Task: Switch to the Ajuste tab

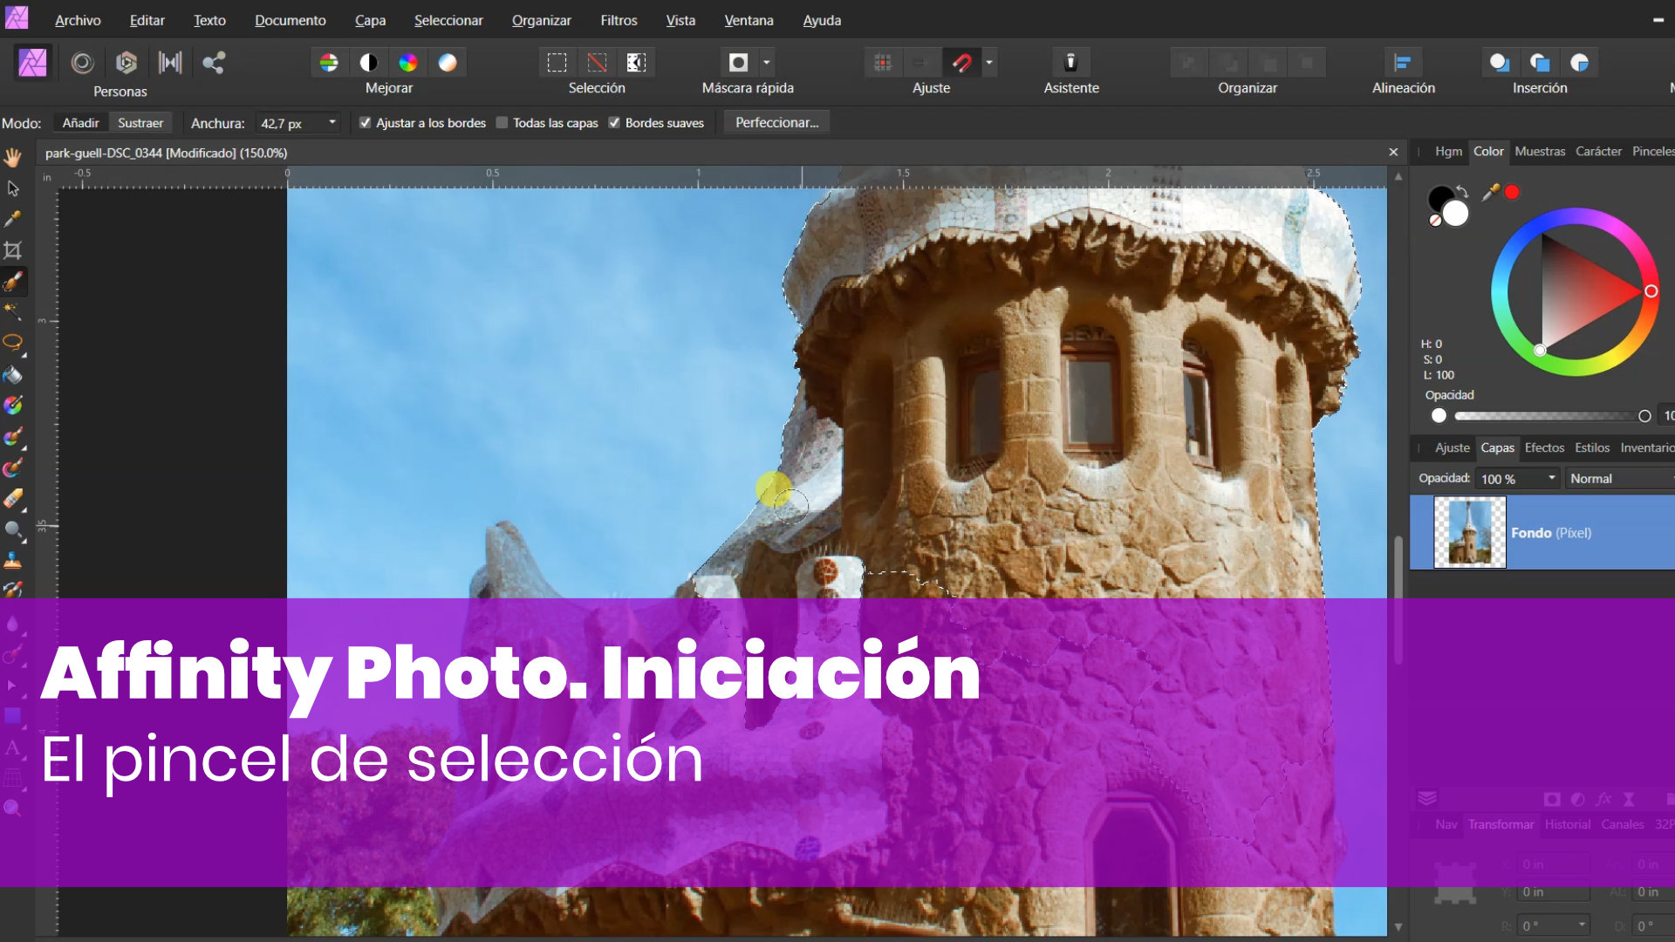Action: pos(1453,448)
